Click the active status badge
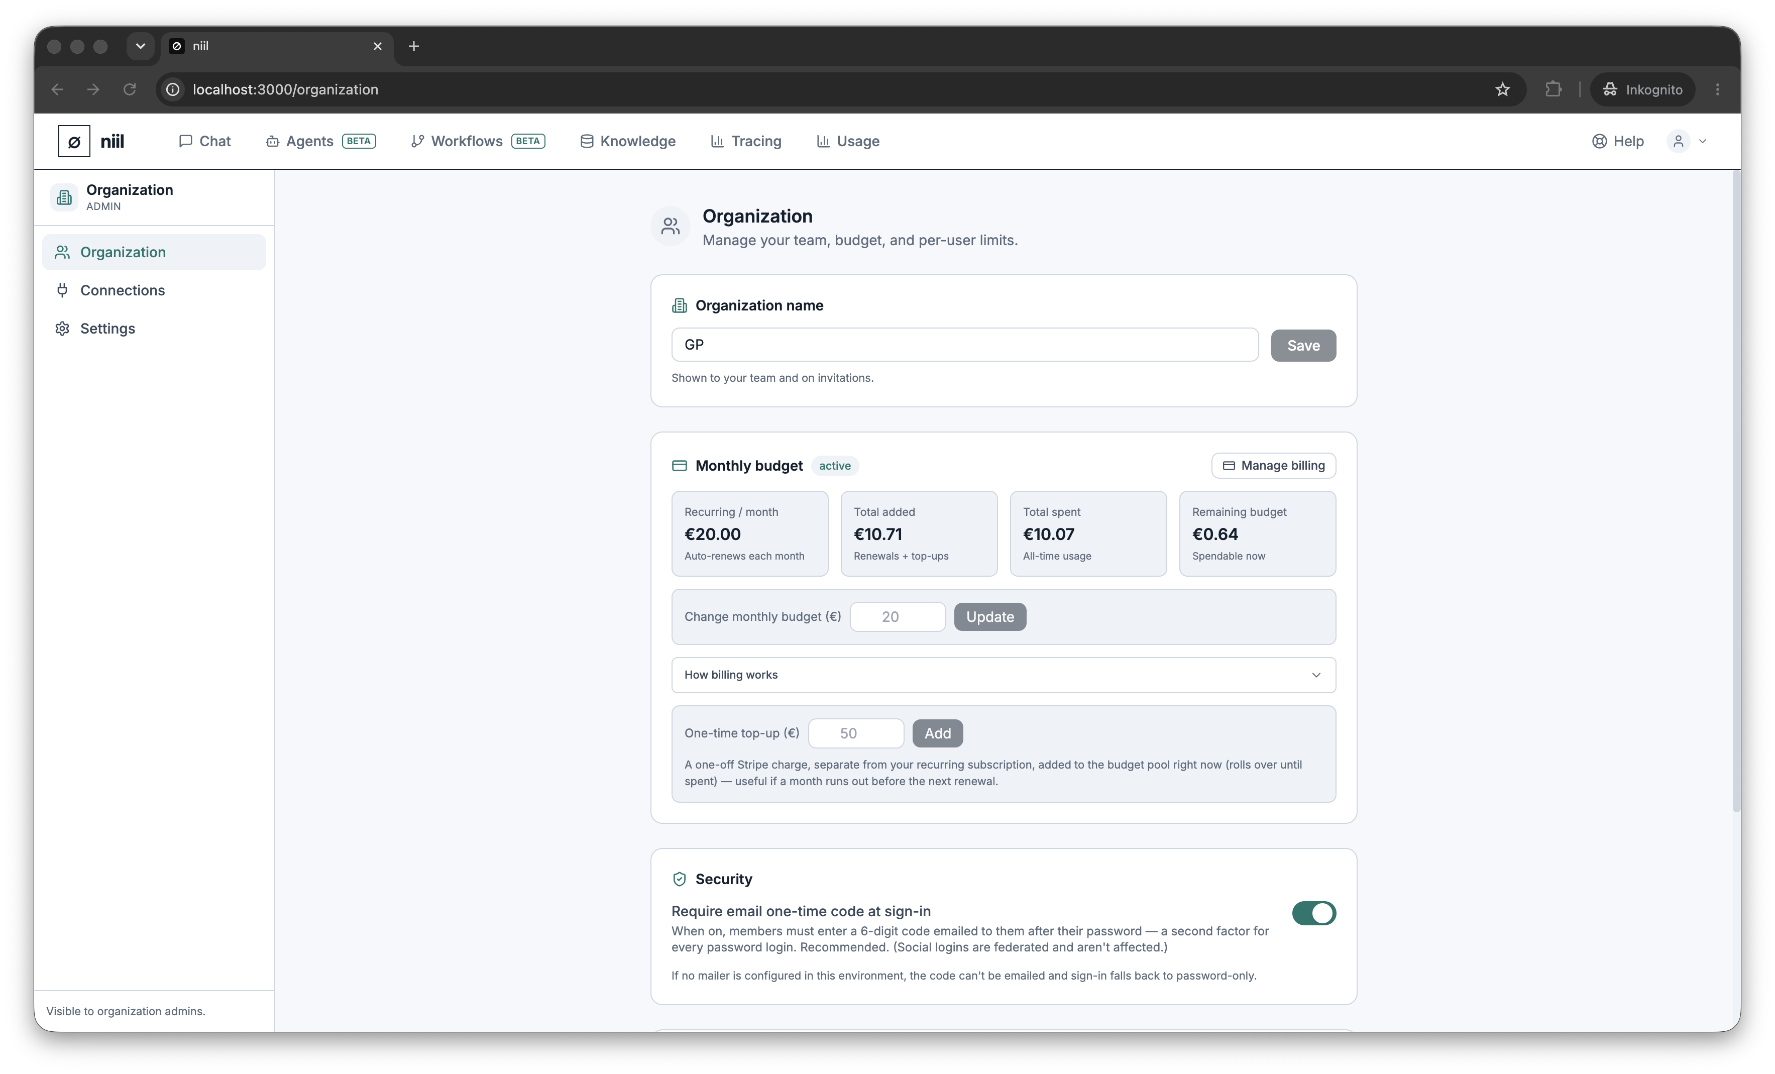The height and width of the screenshot is (1074, 1775). (x=834, y=465)
